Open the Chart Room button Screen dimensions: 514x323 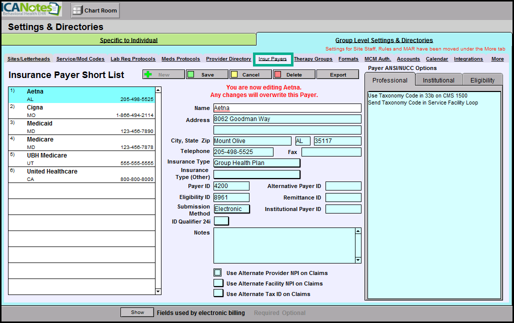click(94, 10)
